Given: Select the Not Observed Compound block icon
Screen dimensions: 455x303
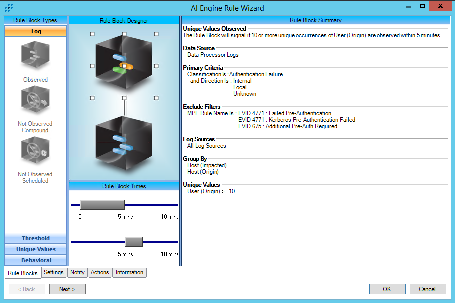Looking at the screenshot, I should [35, 102].
